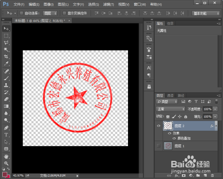
Task: Toggle effects visibility eye on layer 2
Action: coord(169,133)
